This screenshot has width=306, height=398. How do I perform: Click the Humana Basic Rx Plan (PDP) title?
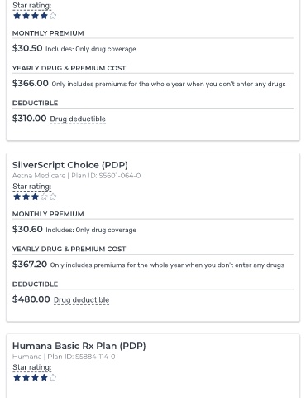click(x=79, y=346)
